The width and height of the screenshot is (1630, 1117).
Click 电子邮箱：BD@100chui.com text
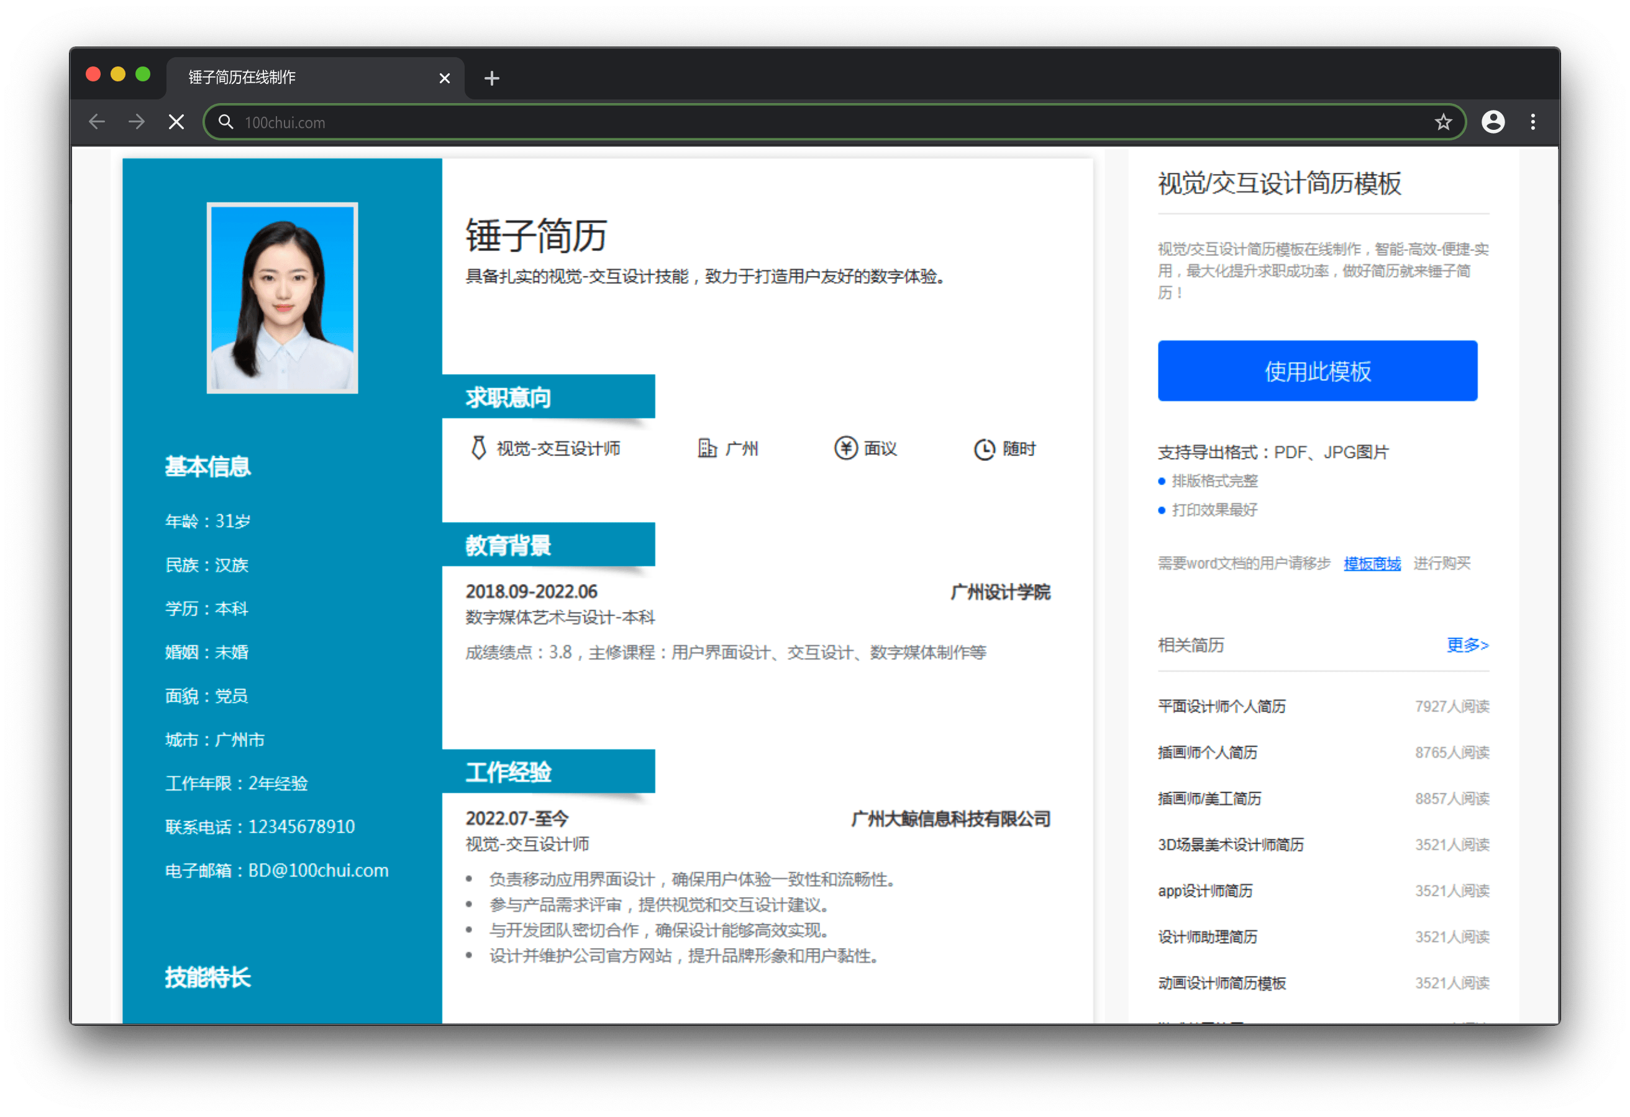[276, 870]
